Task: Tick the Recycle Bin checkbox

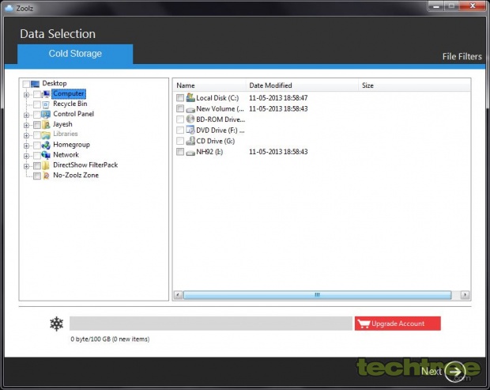Action: 37,104
